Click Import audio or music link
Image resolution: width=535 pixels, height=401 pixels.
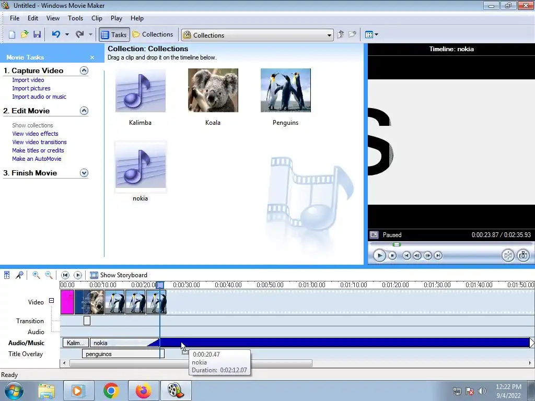[39, 97]
